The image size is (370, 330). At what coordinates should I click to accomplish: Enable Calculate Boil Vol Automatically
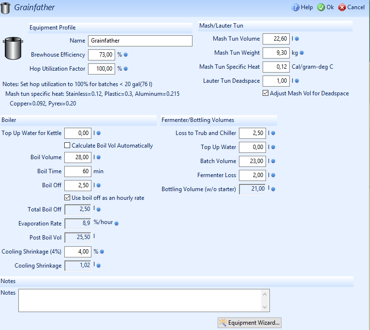pyautogui.click(x=68, y=146)
